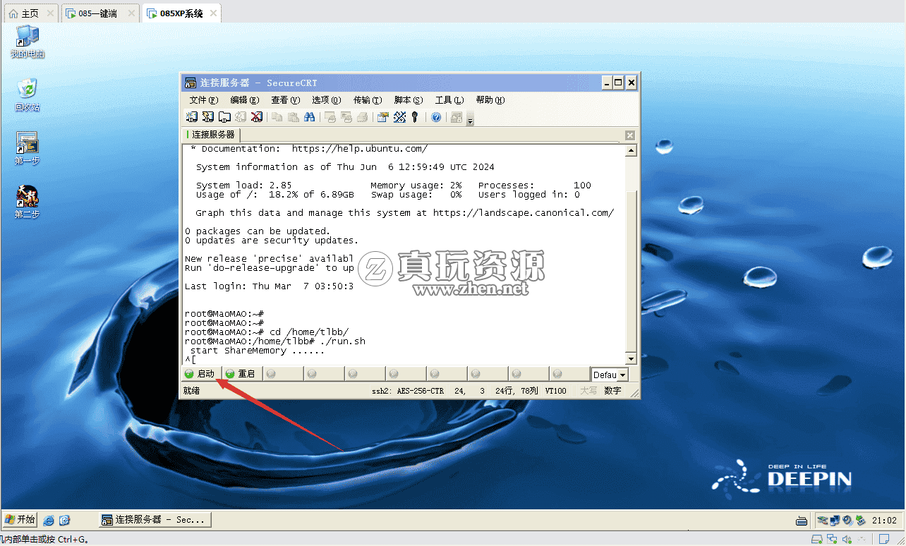Open the 编辑(E) menu
Screen dimensions: 906x546
(x=245, y=100)
